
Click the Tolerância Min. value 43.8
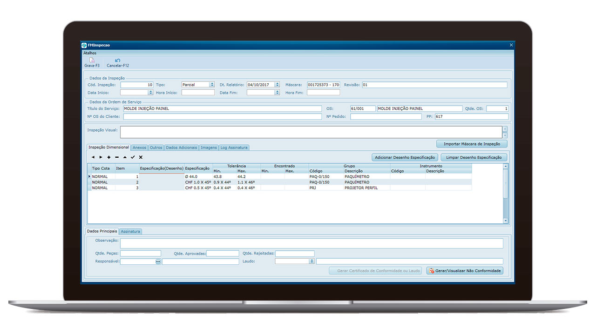coord(224,177)
